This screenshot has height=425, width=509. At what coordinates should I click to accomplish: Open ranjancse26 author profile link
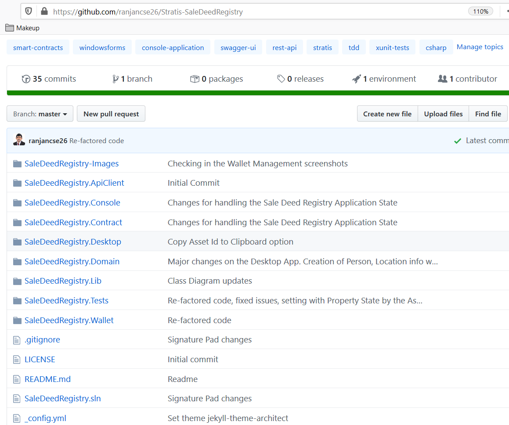[48, 141]
